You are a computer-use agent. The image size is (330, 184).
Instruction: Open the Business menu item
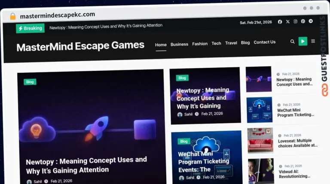click(179, 44)
